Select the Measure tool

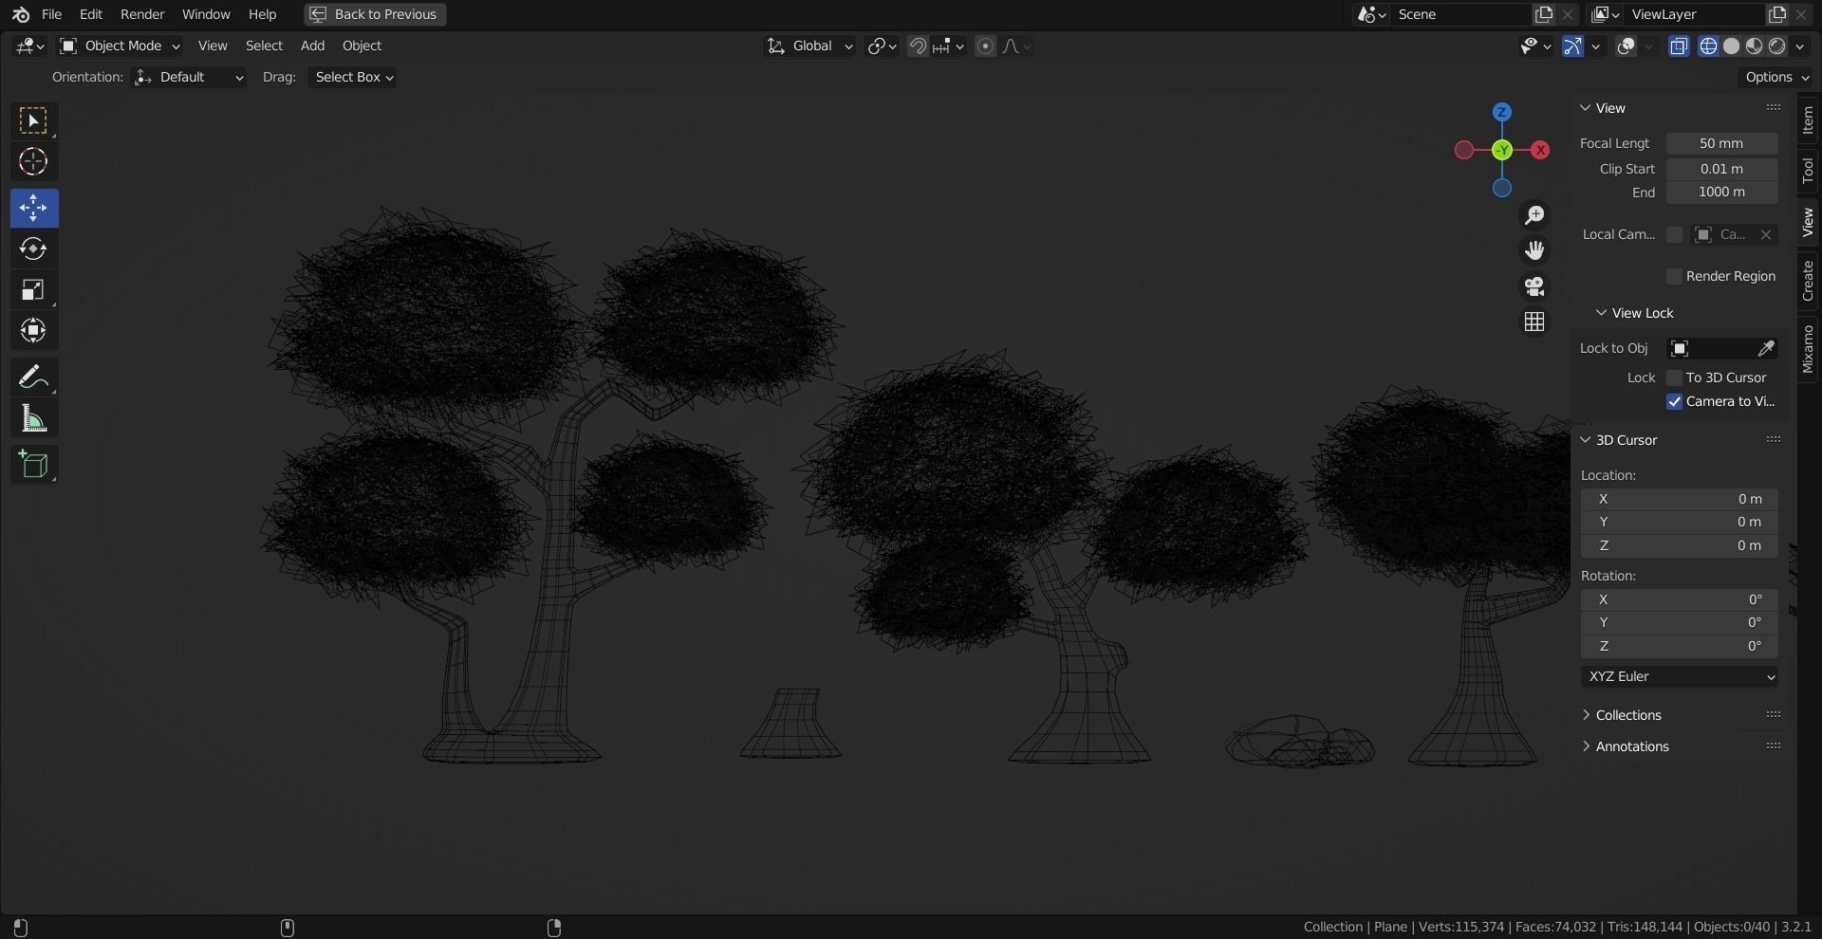coord(33,418)
